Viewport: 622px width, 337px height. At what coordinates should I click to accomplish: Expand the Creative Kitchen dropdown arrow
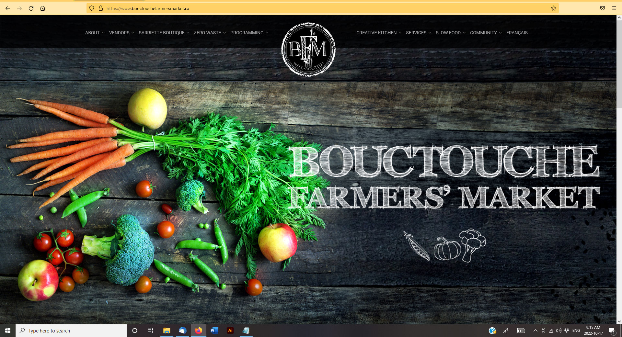click(x=400, y=33)
